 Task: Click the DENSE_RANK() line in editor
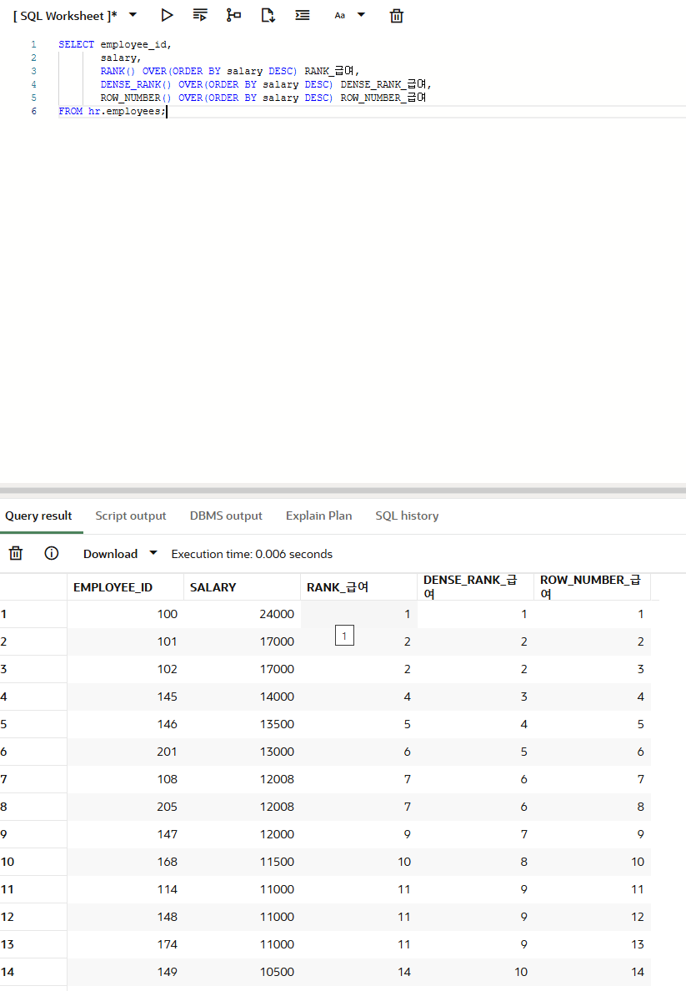pos(265,84)
